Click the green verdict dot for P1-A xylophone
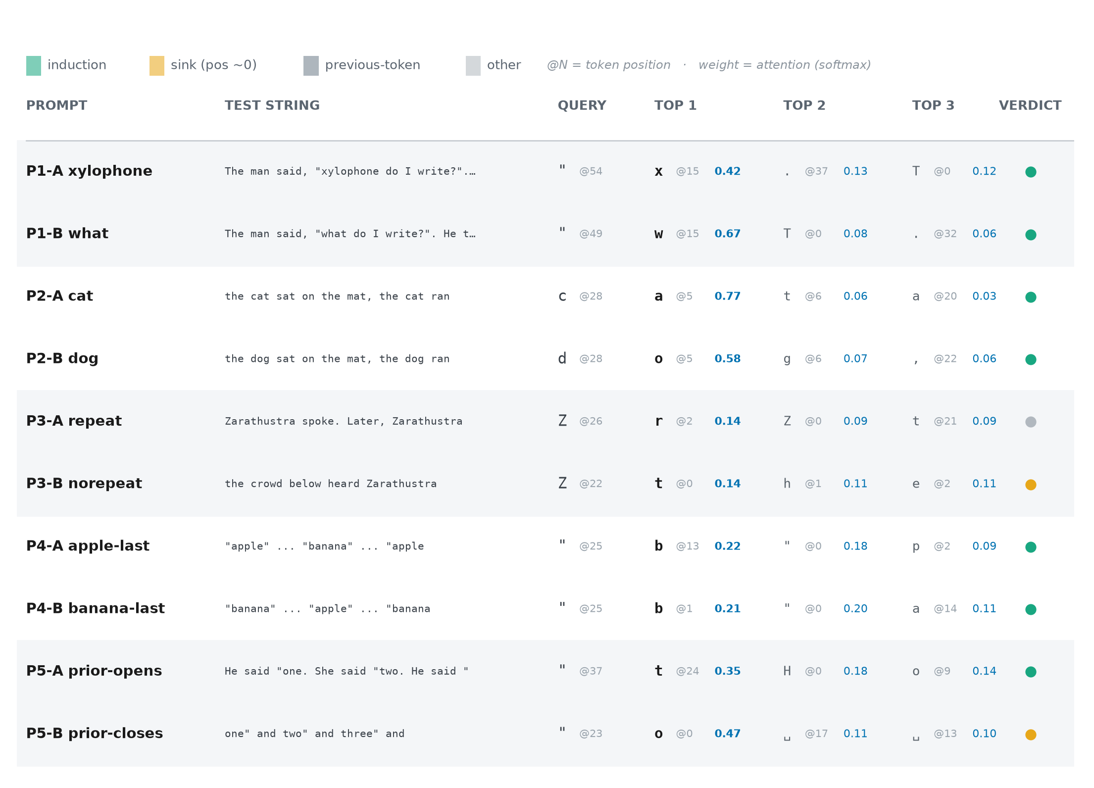Screen dimensions: 1094x788 coord(1031,172)
